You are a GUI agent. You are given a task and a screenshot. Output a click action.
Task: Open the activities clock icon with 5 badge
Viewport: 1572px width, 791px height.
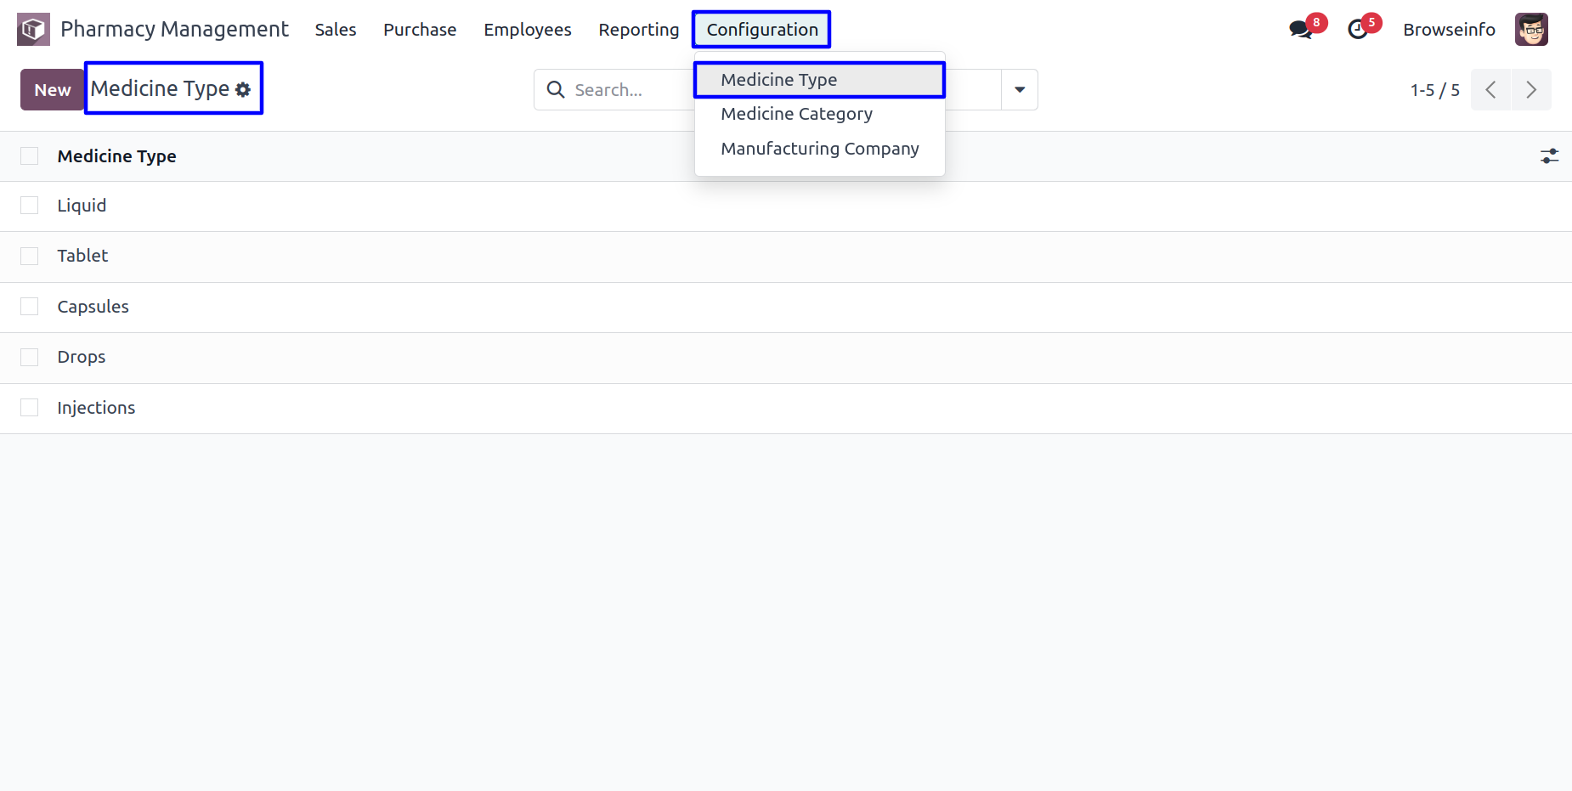(x=1358, y=30)
